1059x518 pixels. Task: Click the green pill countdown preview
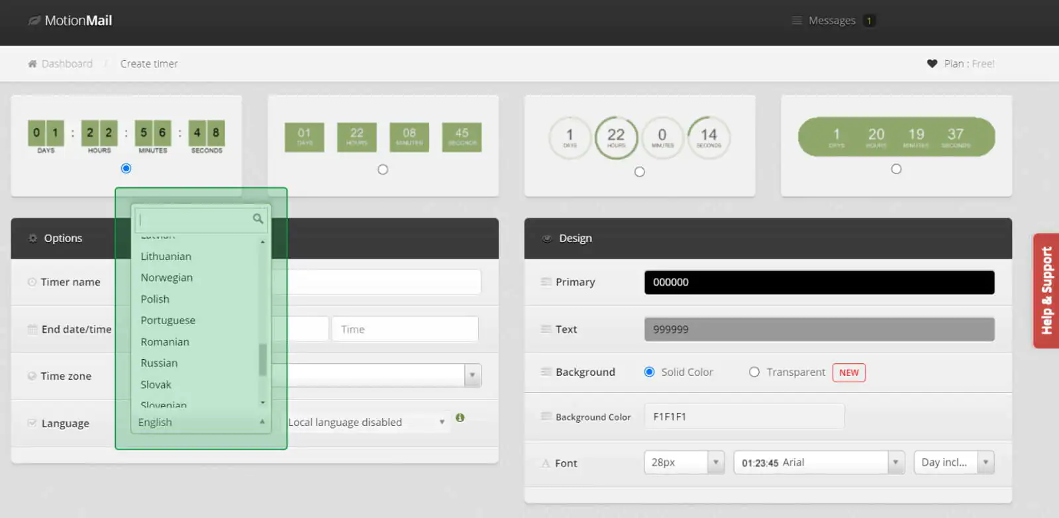pos(896,137)
